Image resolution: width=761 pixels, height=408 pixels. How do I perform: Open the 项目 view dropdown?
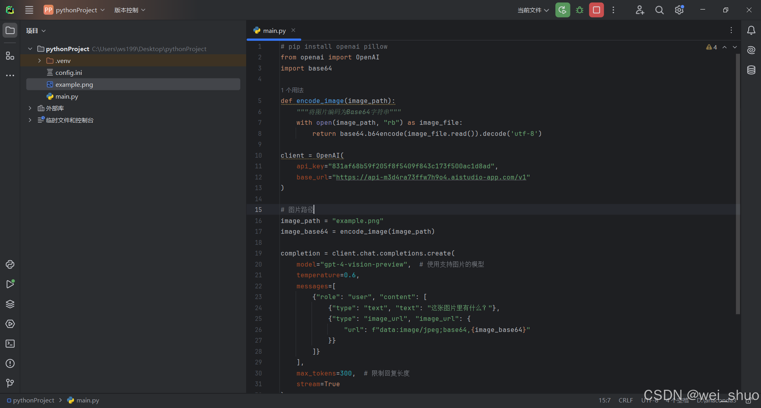click(36, 31)
